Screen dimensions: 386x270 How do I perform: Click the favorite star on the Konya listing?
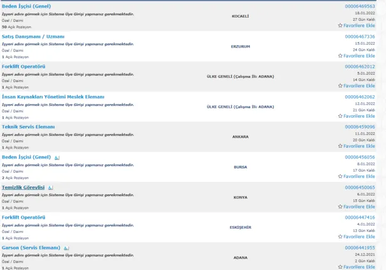click(x=340, y=207)
